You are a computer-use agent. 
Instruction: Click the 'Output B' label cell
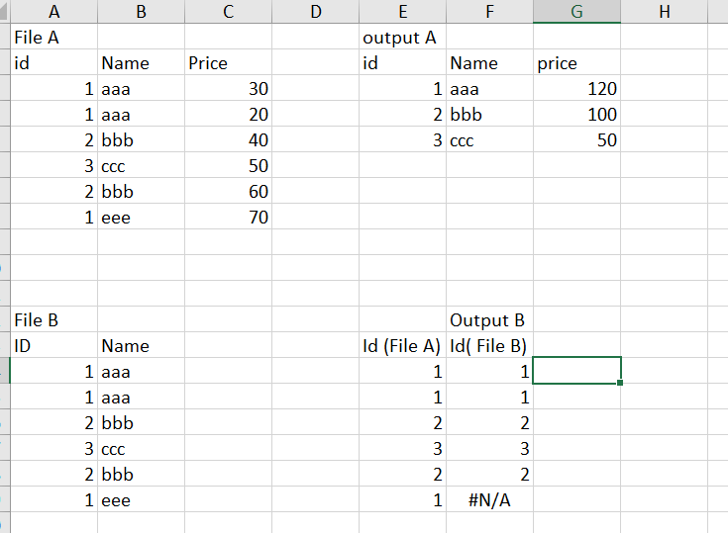click(489, 320)
